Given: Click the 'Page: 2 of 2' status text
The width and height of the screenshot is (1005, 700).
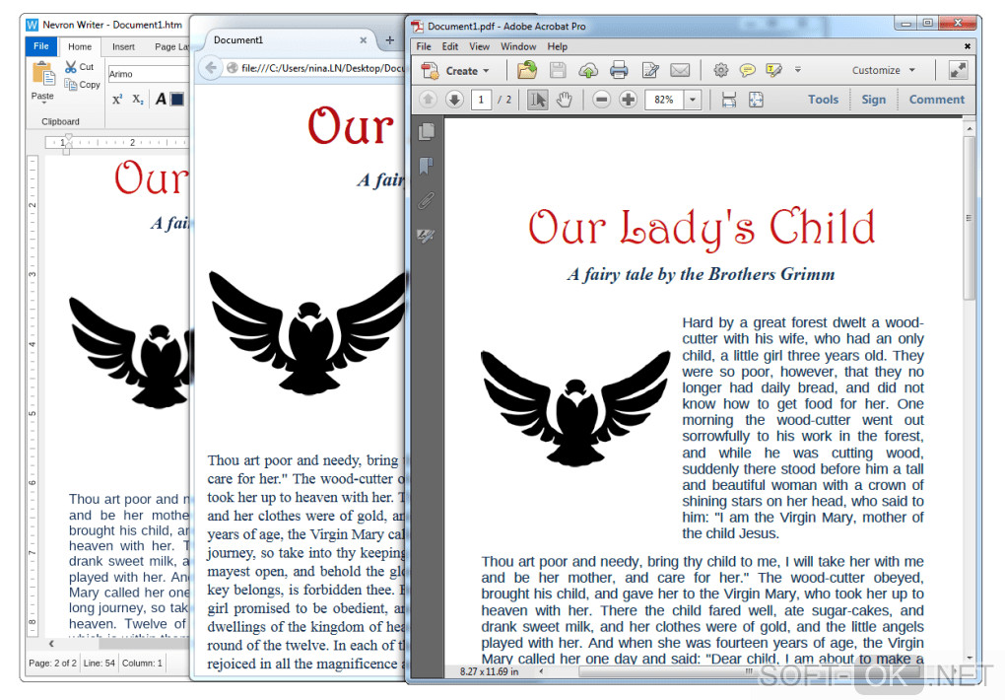Looking at the screenshot, I should click(x=52, y=663).
